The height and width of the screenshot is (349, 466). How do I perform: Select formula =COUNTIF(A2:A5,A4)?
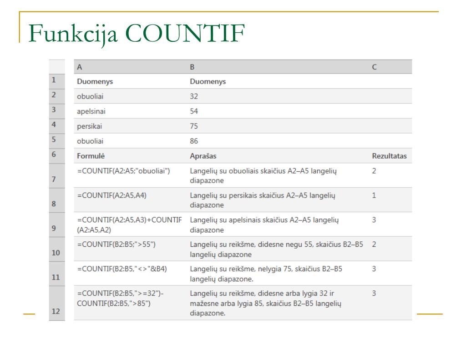111,195
